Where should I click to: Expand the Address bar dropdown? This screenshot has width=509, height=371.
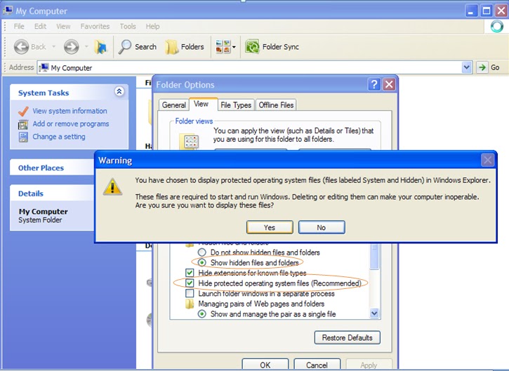coord(466,67)
